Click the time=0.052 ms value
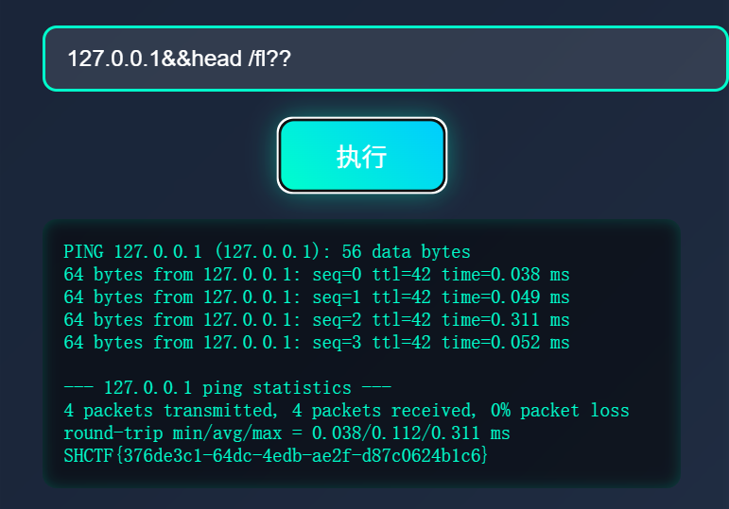 click(505, 343)
